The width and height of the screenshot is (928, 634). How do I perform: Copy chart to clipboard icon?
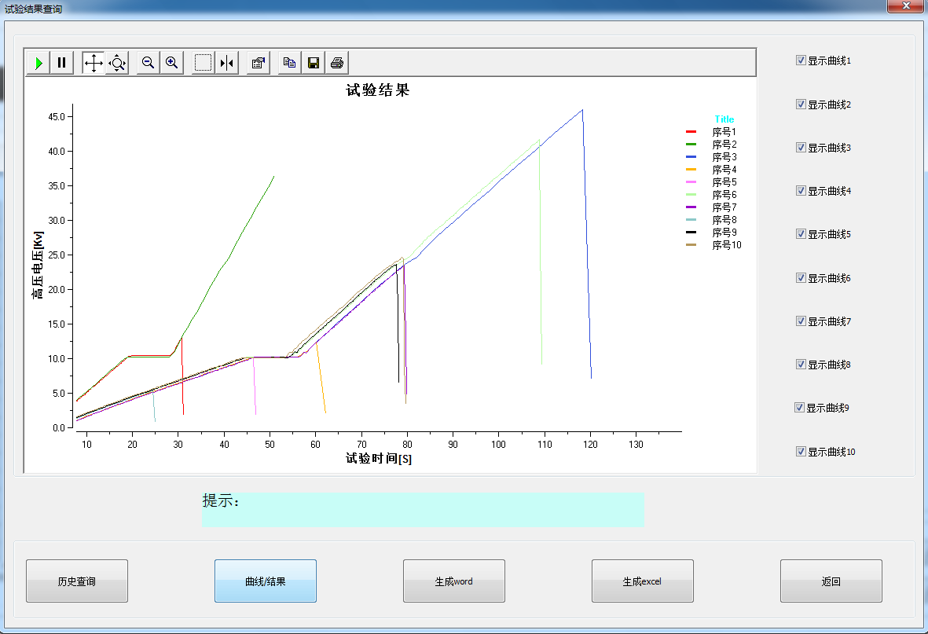click(x=290, y=63)
